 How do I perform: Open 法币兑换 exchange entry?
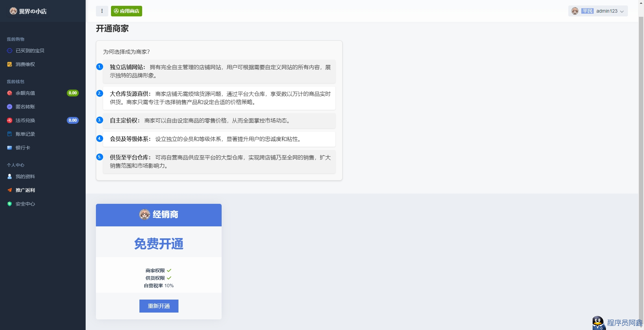pyautogui.click(x=43, y=120)
